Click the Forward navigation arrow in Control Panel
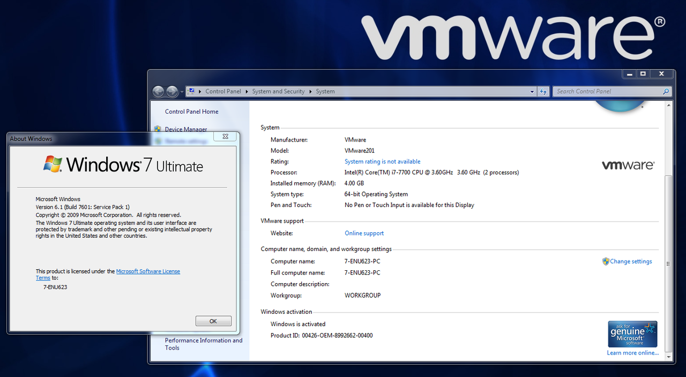Viewport: 686px width, 377px height. 172,92
